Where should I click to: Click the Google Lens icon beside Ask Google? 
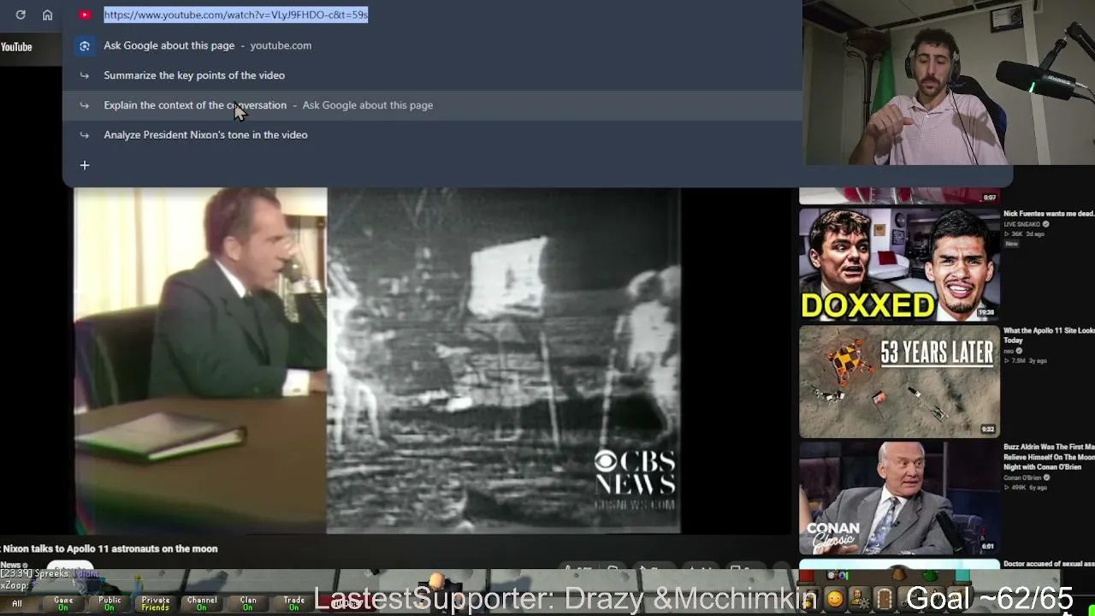(x=85, y=45)
